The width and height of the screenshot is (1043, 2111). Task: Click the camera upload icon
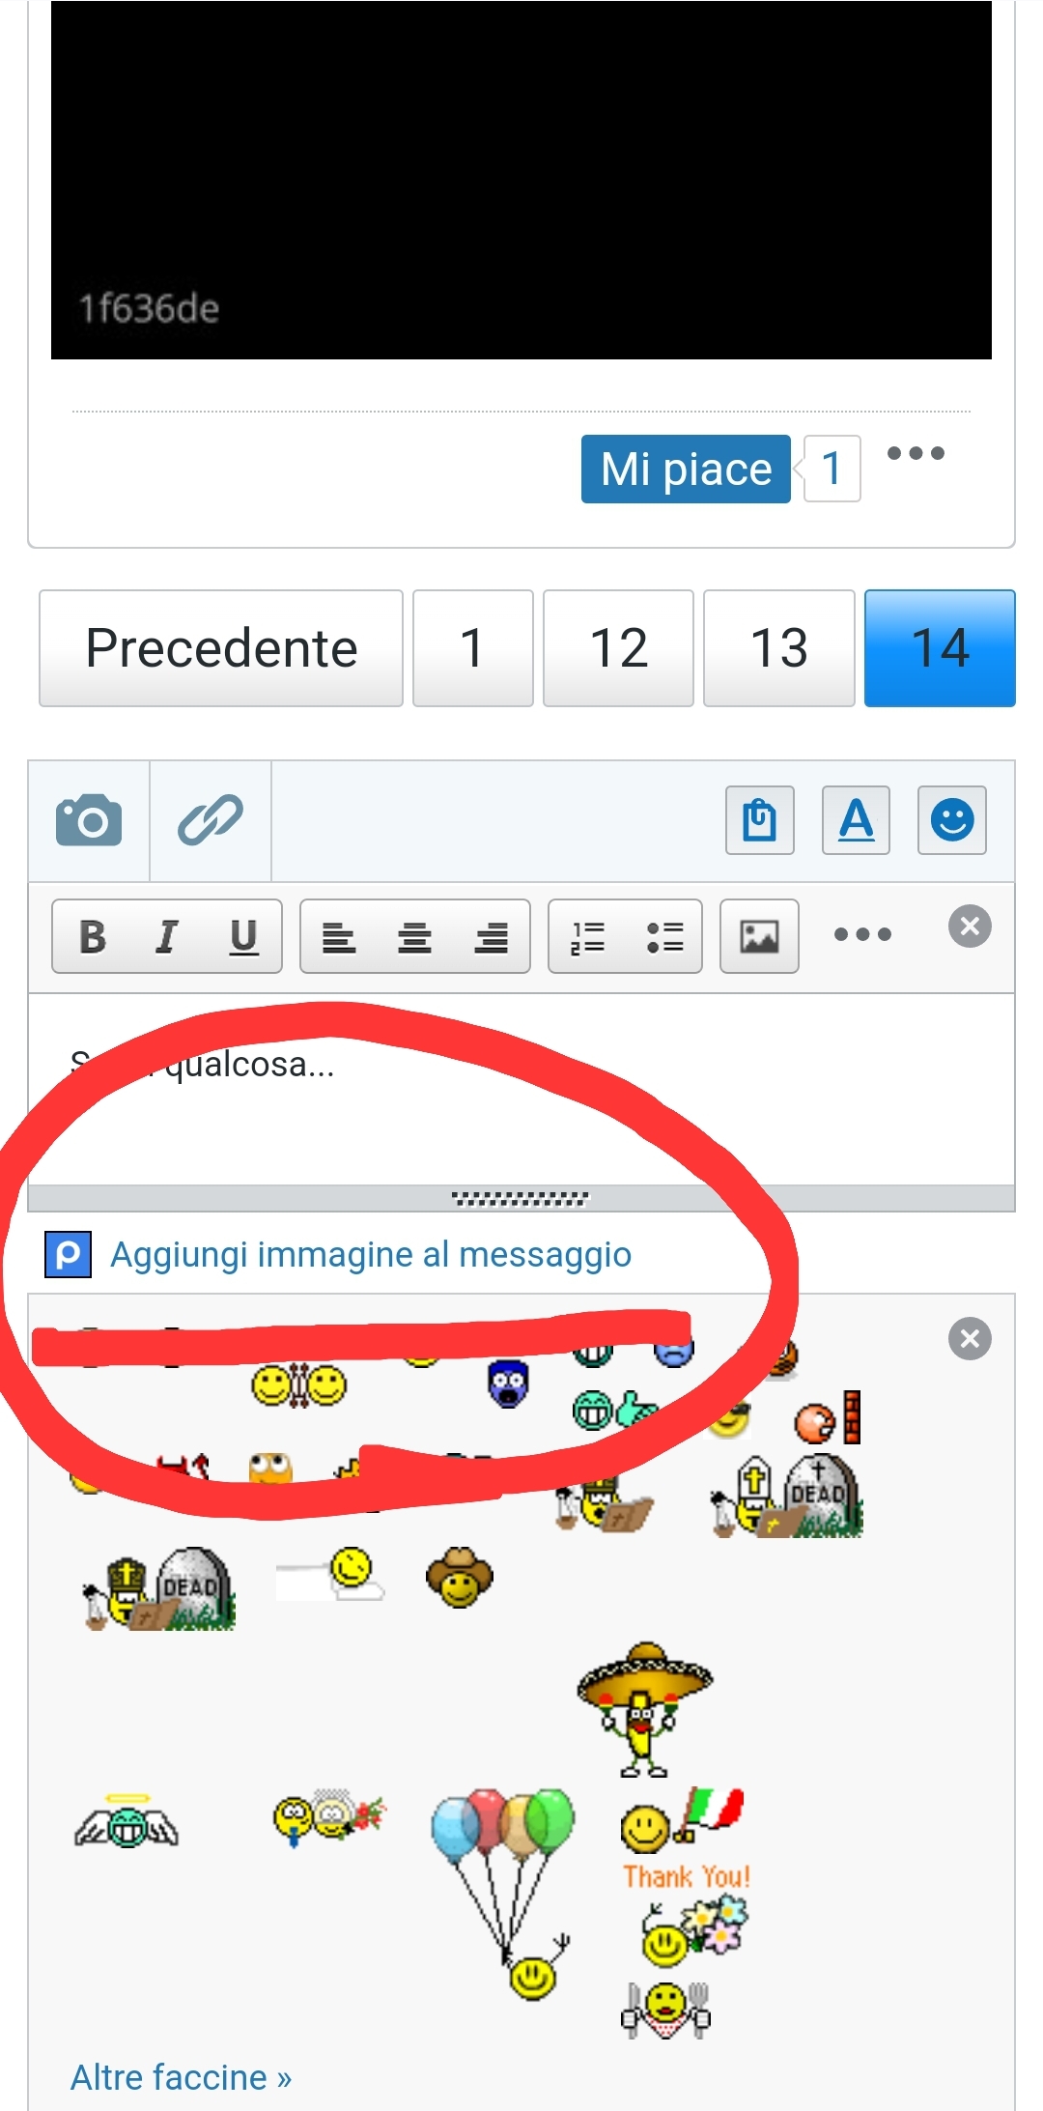click(89, 820)
